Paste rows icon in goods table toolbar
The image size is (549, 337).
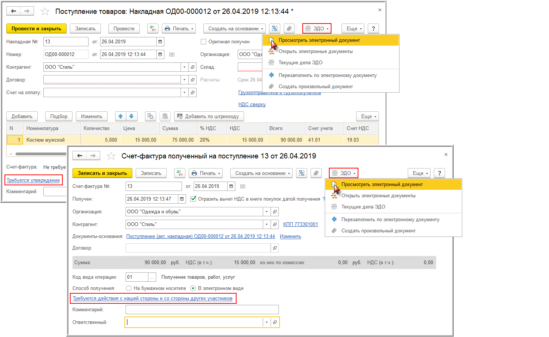click(x=165, y=116)
